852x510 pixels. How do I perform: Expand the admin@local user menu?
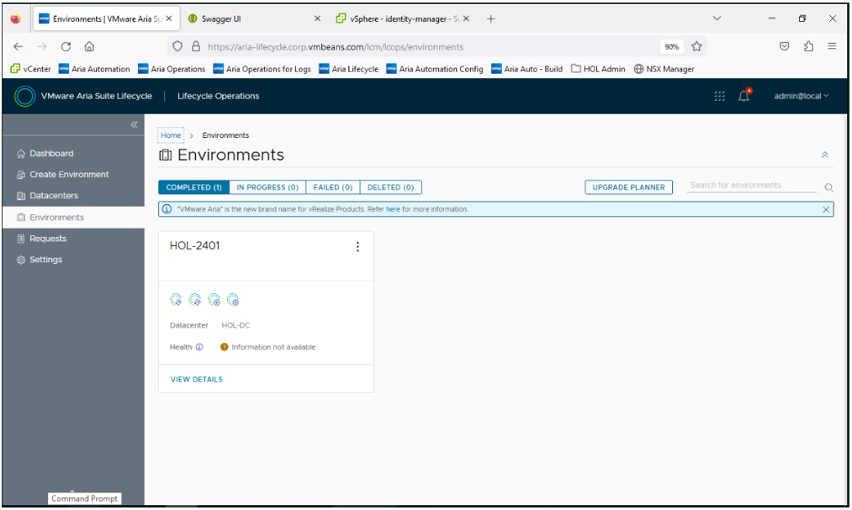click(x=801, y=96)
